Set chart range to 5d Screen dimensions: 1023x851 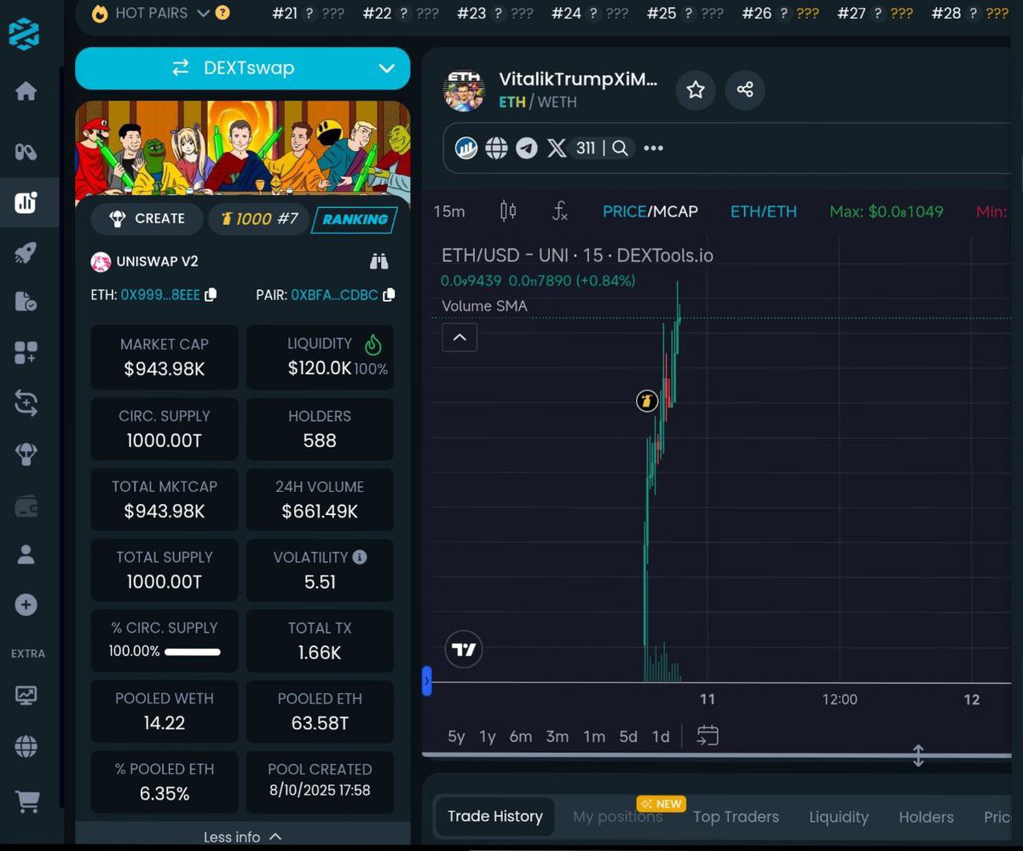point(628,737)
